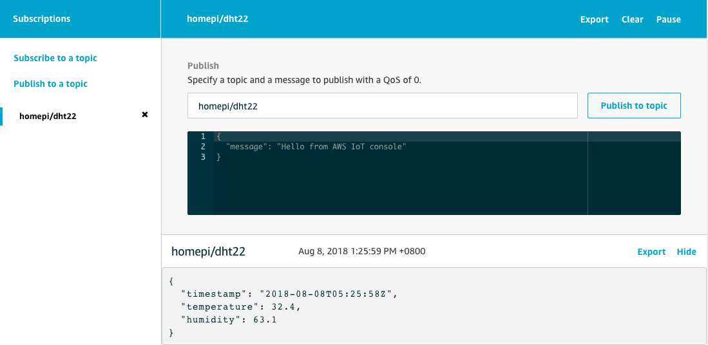Click line 2 in the message editor
Screen dimensions: 708x345
(316, 147)
